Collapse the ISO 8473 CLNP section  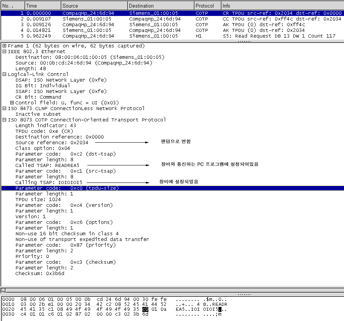[4, 109]
